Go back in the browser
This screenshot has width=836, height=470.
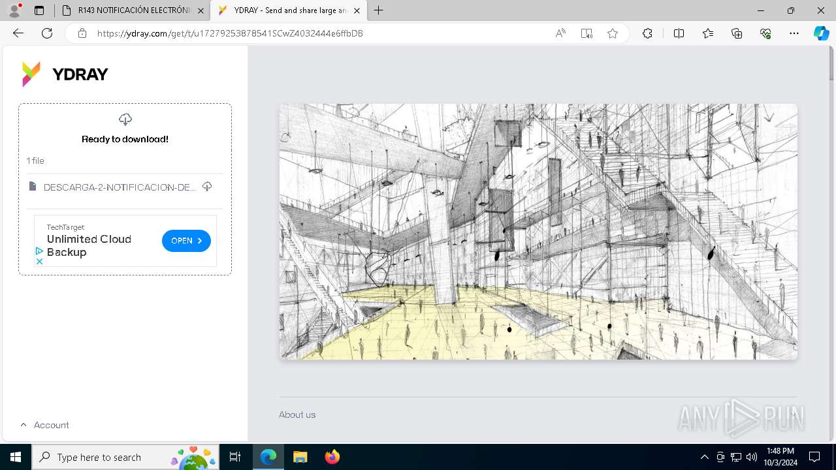pos(18,33)
